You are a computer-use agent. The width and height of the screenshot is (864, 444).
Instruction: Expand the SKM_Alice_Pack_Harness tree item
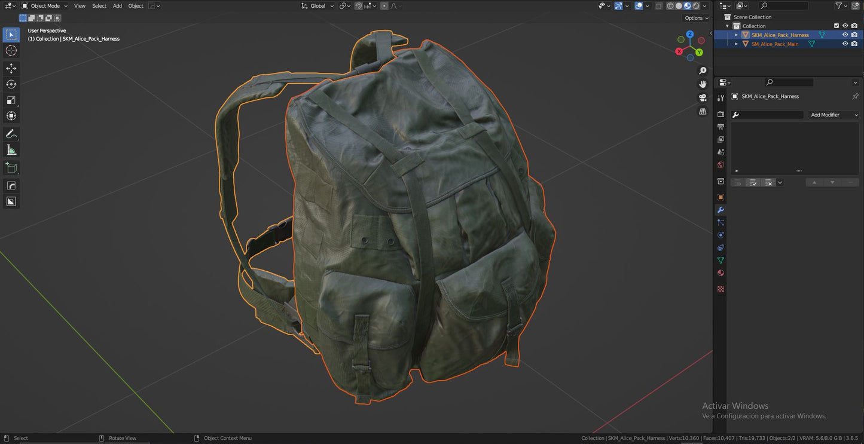click(x=736, y=35)
